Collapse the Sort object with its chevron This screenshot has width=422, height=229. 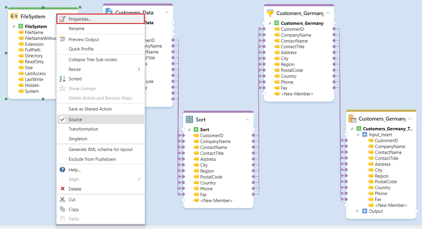point(247,120)
